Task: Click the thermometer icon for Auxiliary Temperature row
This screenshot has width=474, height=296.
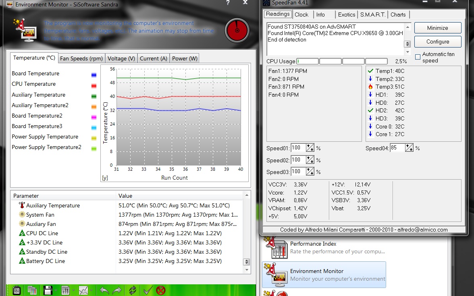Action: coord(22,205)
